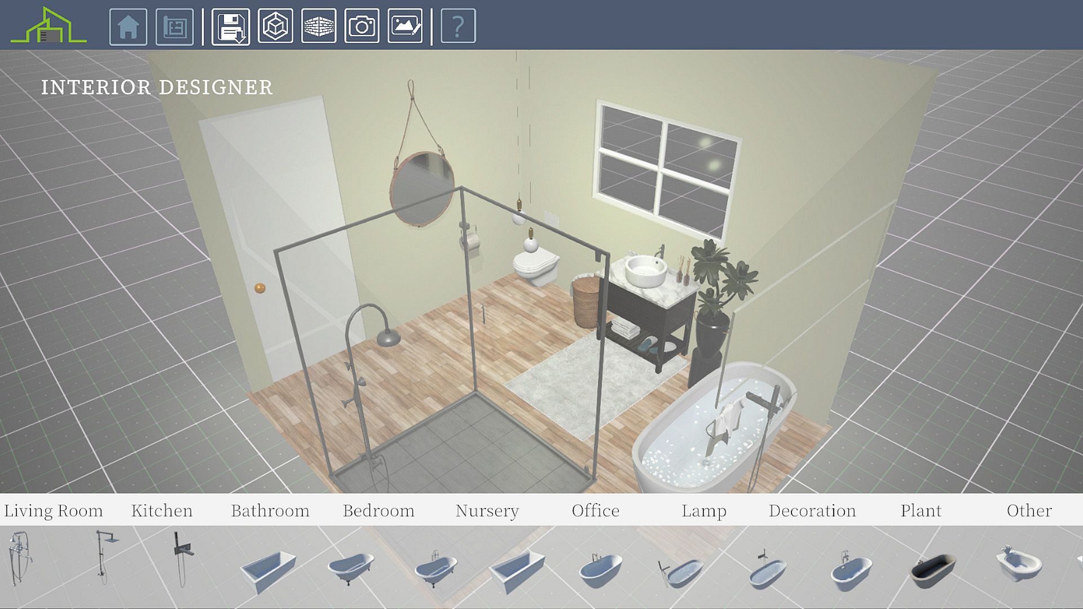Select the Living Room category tab

54,511
